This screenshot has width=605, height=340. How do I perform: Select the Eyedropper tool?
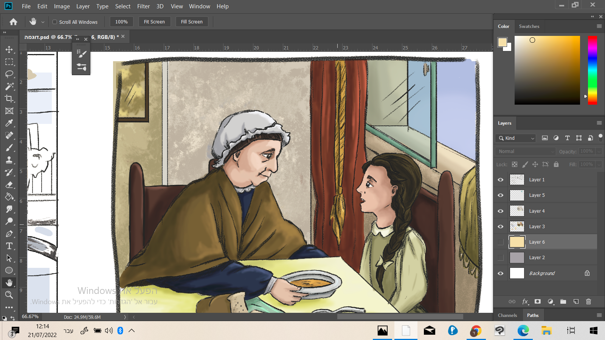[x=9, y=123]
